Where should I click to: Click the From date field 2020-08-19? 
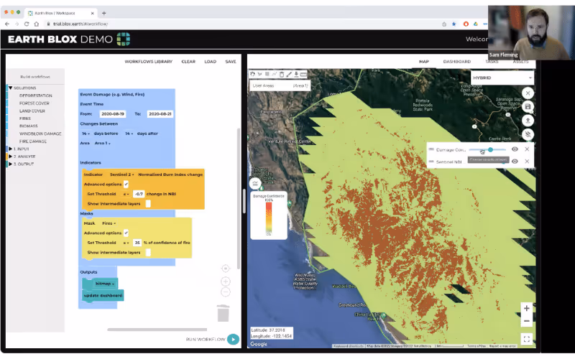[x=113, y=114]
